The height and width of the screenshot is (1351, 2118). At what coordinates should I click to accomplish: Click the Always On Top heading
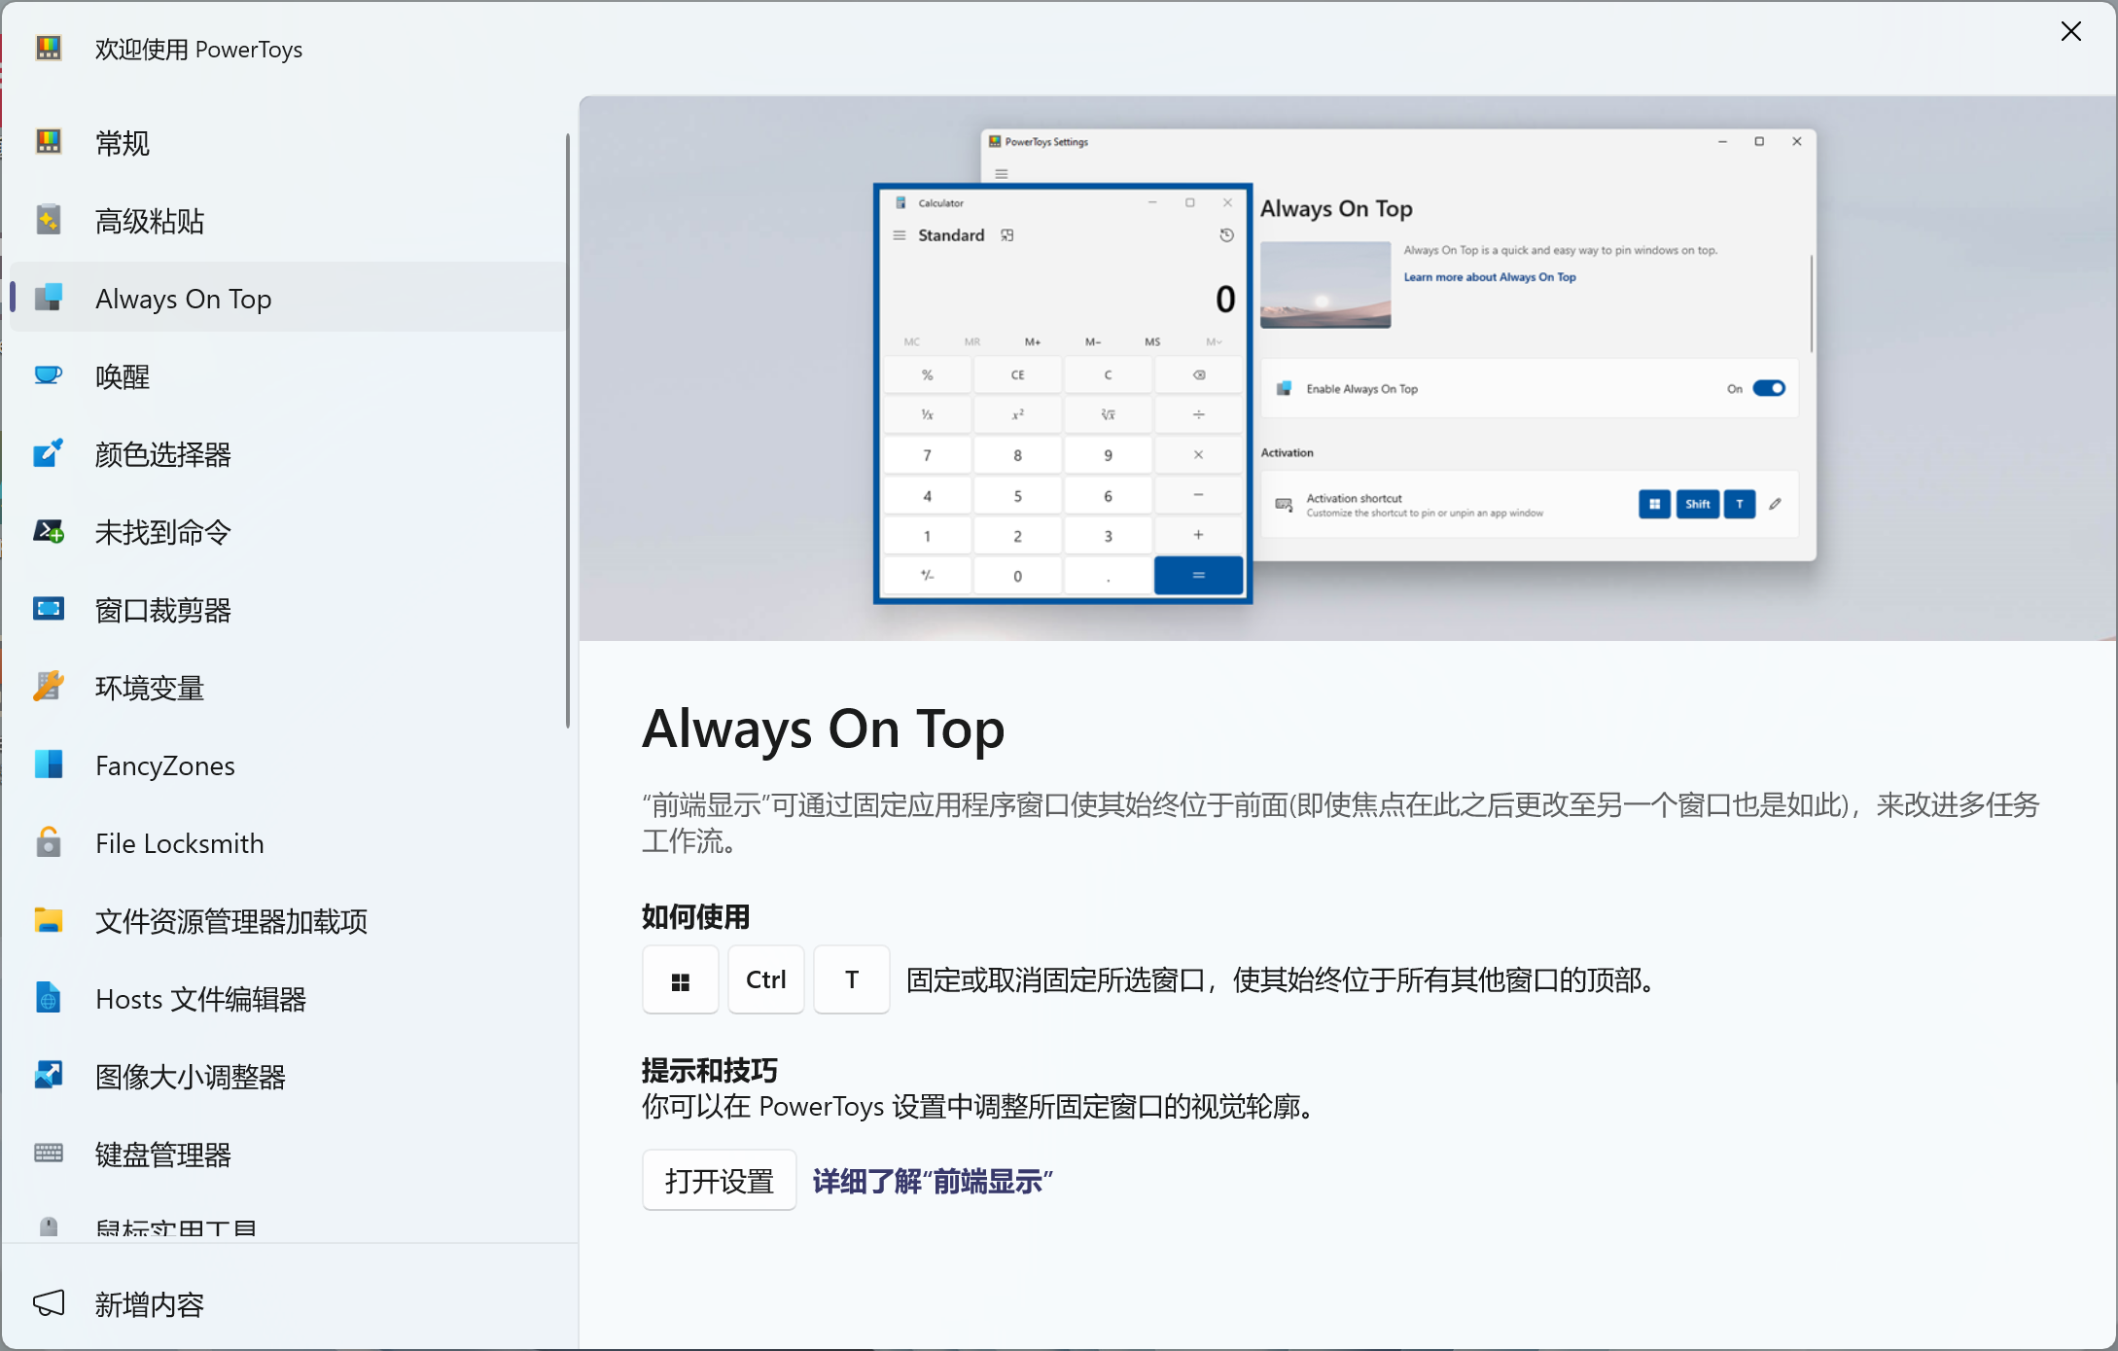click(824, 729)
